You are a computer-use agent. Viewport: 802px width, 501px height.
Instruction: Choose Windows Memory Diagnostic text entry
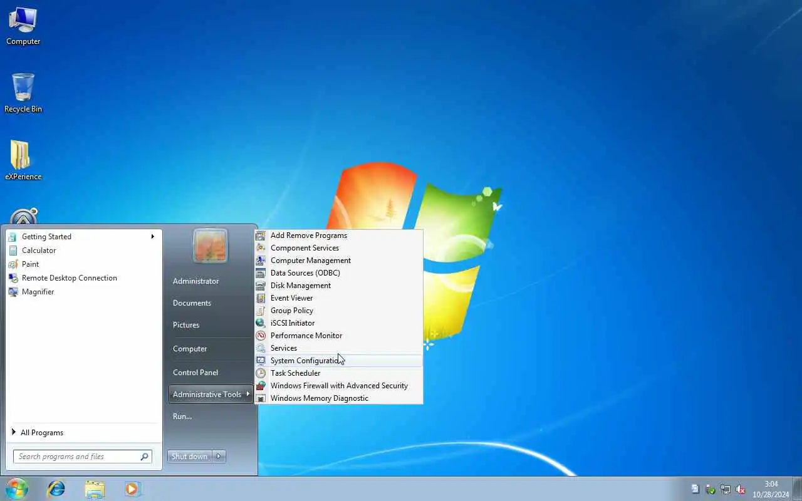click(x=320, y=398)
